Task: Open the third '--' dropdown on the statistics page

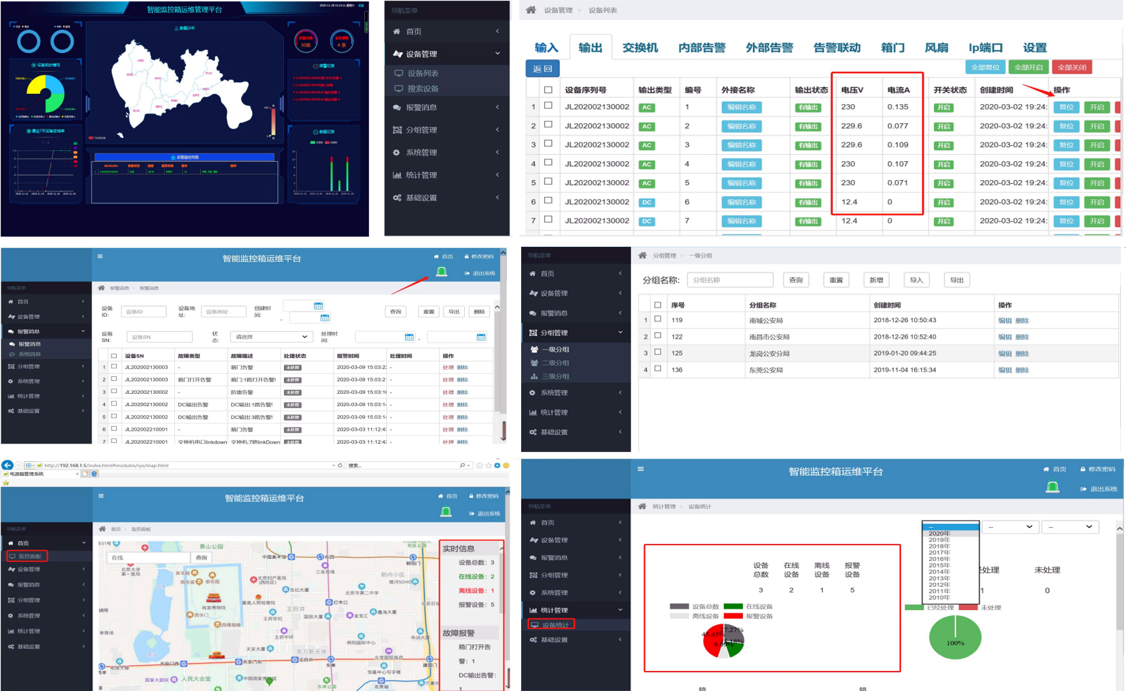Action: pyautogui.click(x=1070, y=527)
